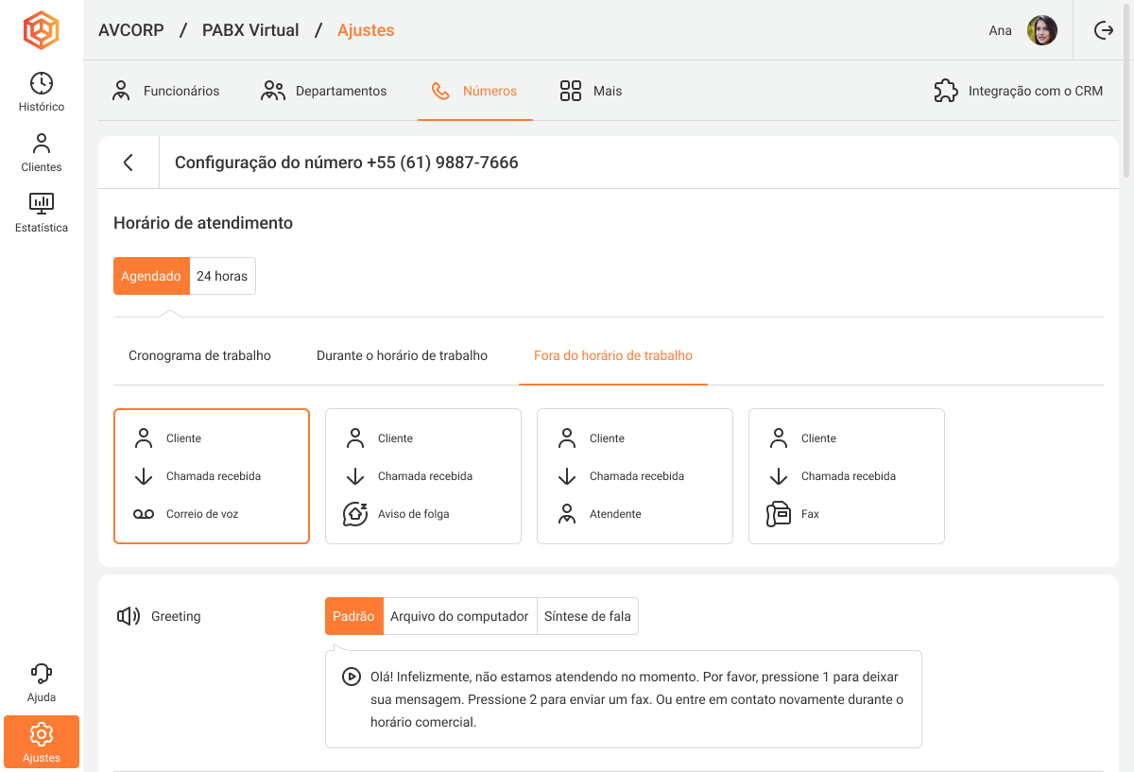
Task: Click the back arrow beside Configuração
Action: pos(129,163)
